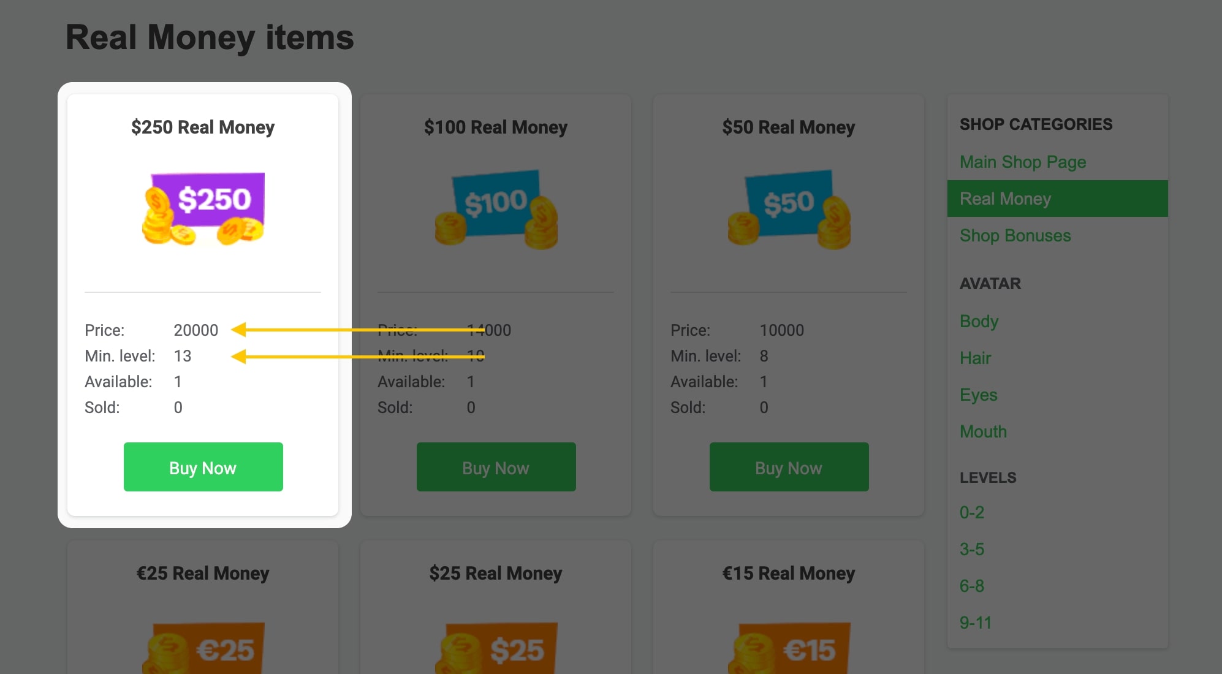The width and height of the screenshot is (1222, 674).
Task: Open the Shop Bonuses category
Action: [x=1015, y=235]
